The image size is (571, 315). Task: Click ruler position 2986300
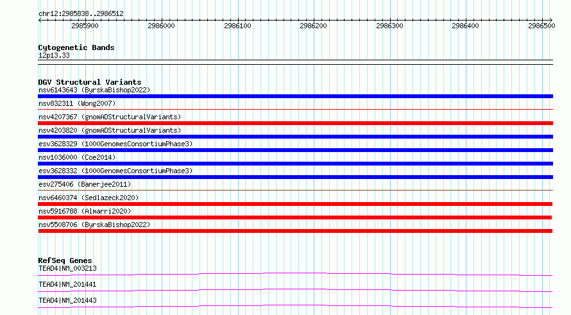[390, 26]
